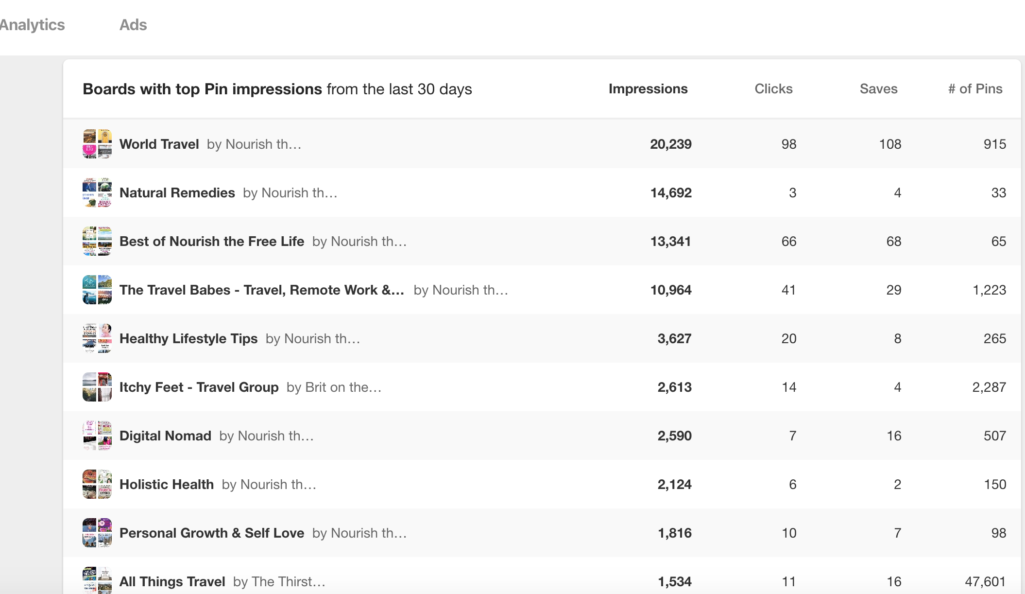The width and height of the screenshot is (1025, 594).
Task: Open The Travel Babes board thumbnail
Action: click(97, 290)
